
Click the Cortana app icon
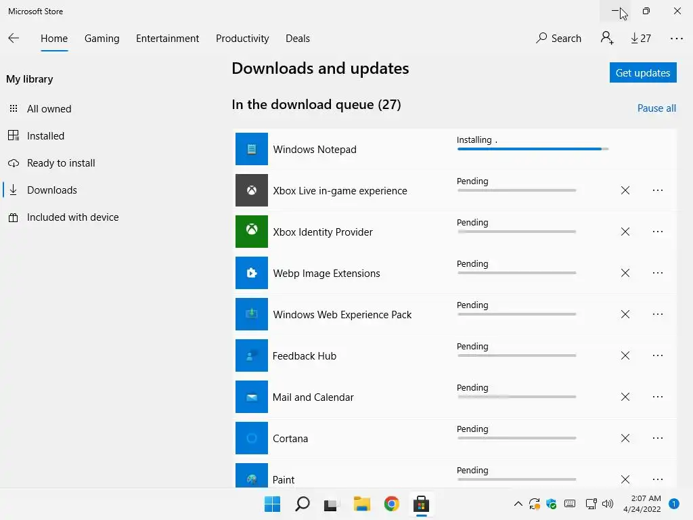click(252, 438)
